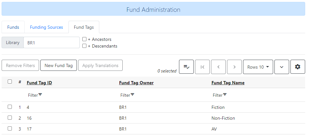Screen dimensions: 309x135
Task: Check the Fiction row checkbox
Action: [10, 107]
